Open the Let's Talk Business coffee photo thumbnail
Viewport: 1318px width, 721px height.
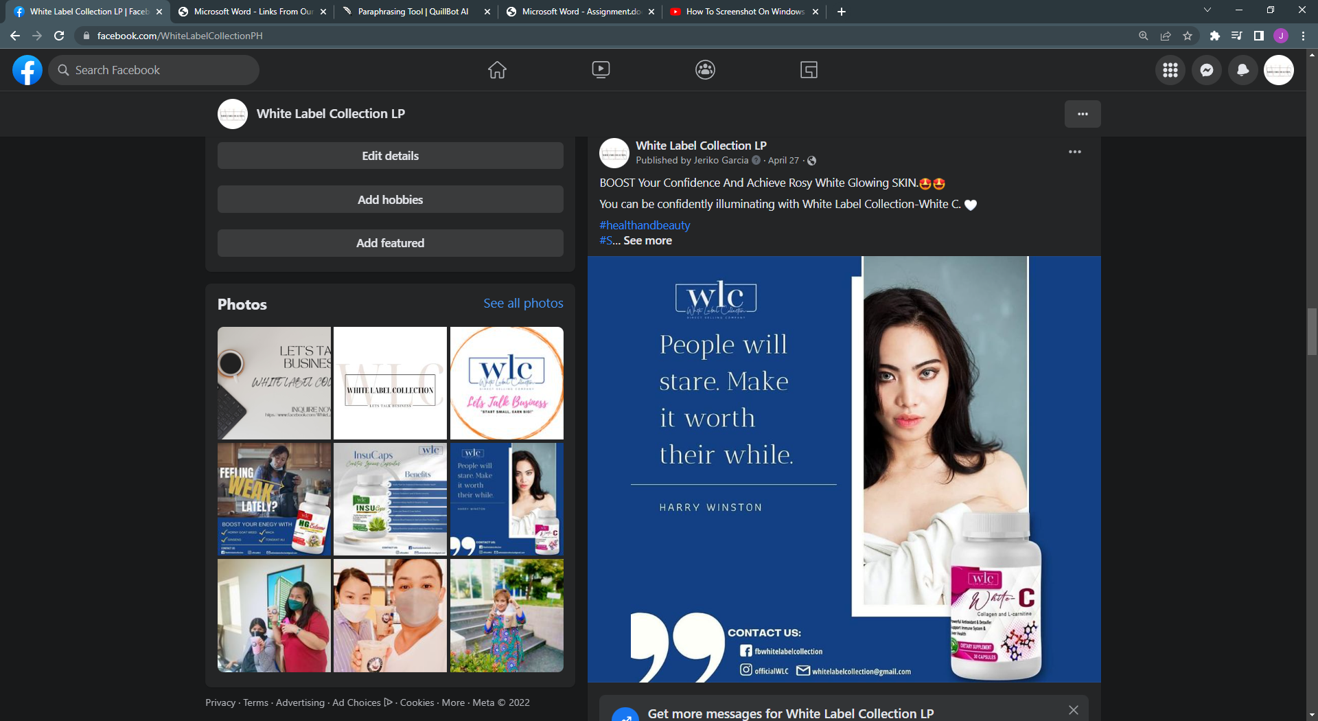click(274, 383)
